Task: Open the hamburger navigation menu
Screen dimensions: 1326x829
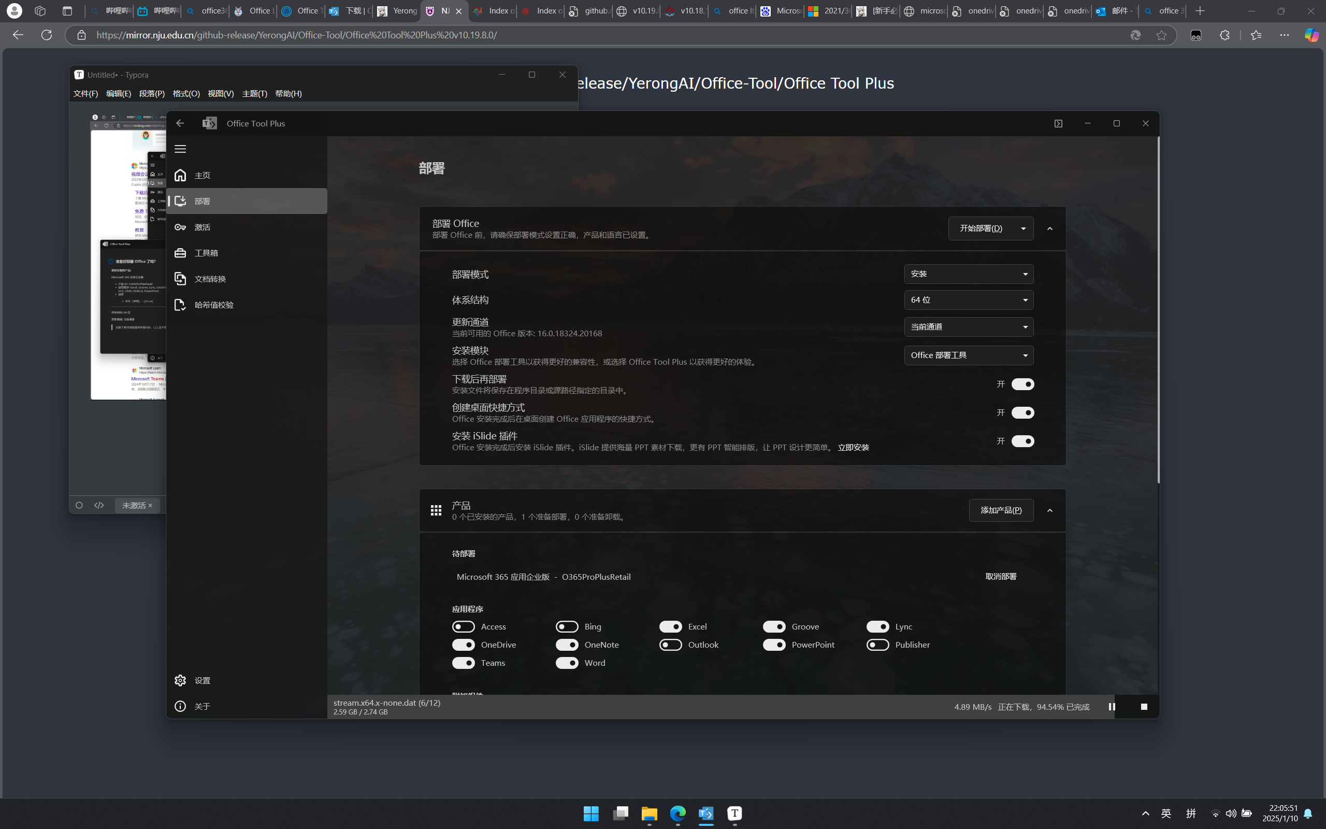Action: (x=180, y=149)
